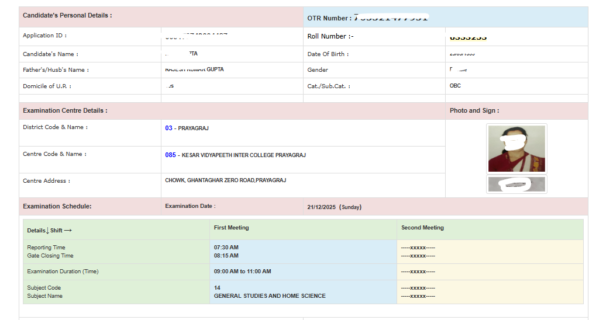Click the blue district code 03
The image size is (589, 320).
pyautogui.click(x=168, y=128)
